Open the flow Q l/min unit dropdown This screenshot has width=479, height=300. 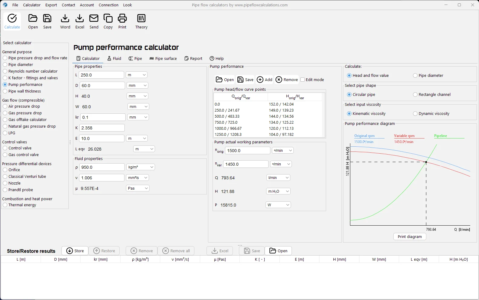pos(278,178)
